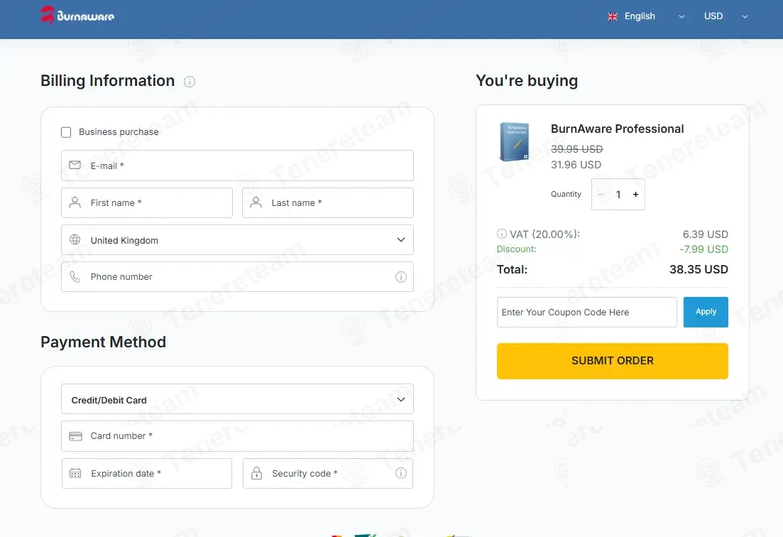The height and width of the screenshot is (537, 783).
Task: Focus the Expiration date field
Action: tap(147, 474)
